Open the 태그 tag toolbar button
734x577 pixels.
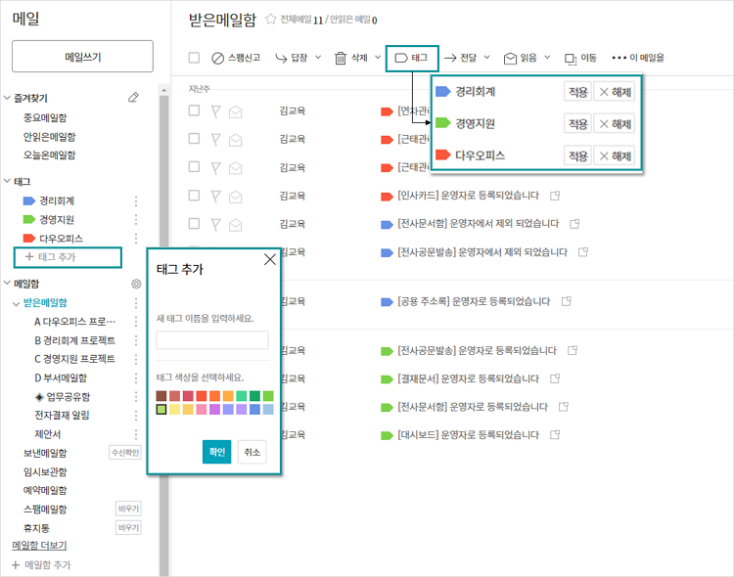coord(411,58)
